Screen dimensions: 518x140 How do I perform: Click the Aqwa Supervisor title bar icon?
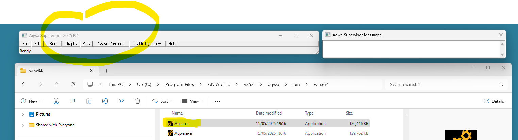point(24,35)
